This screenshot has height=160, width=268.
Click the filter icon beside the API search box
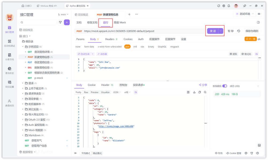coord(60,22)
